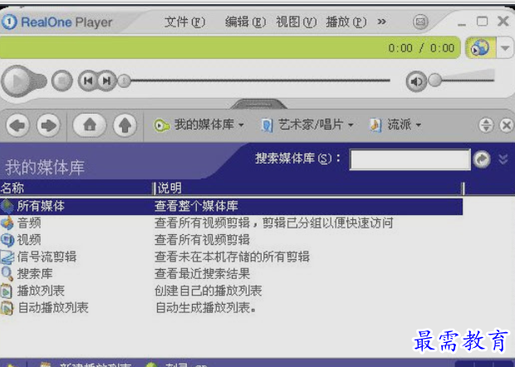Click the 0:00 / 0:00 time display
Viewport: 515px width, 367px height.
click(421, 48)
